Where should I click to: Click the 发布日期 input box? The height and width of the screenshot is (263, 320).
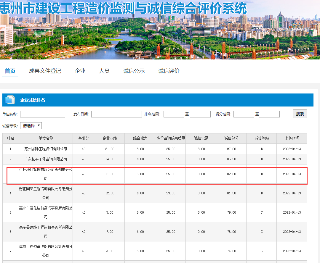click(x=116, y=114)
